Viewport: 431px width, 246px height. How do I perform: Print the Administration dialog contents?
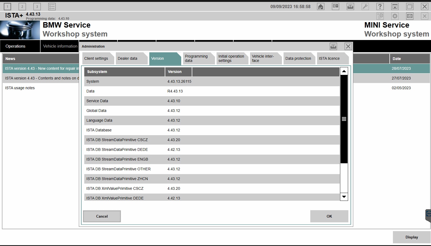pyautogui.click(x=334, y=46)
